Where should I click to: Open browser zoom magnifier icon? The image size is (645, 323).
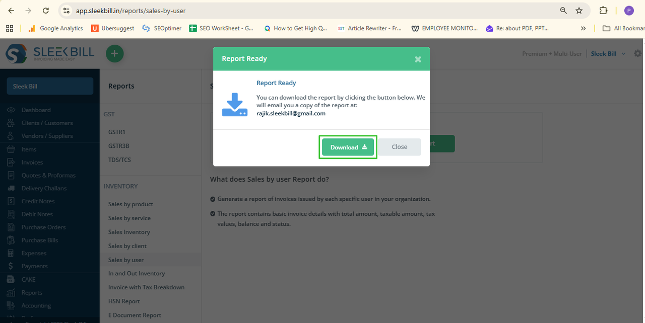[563, 11]
